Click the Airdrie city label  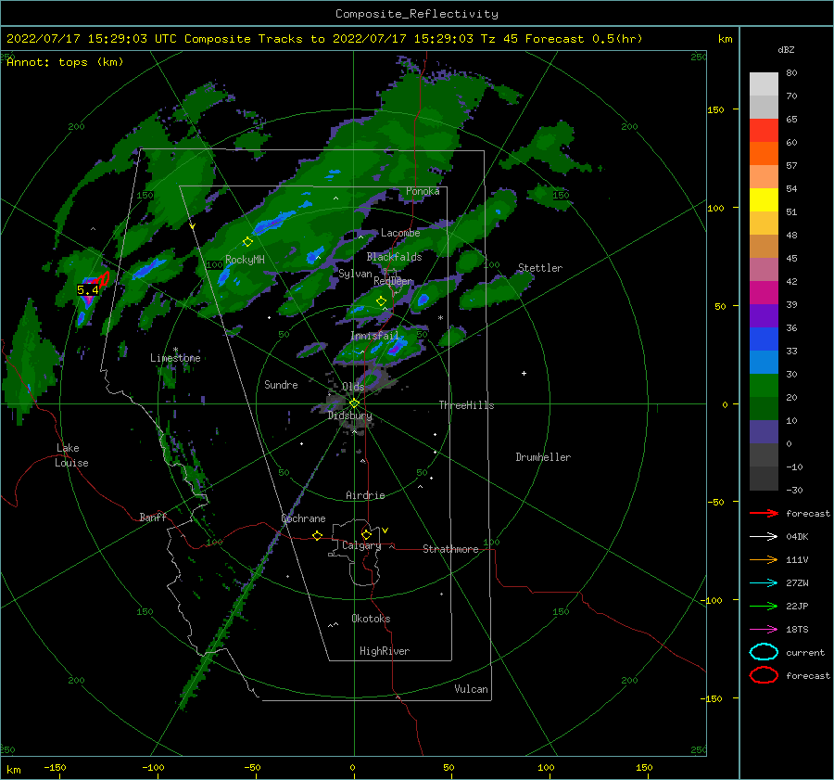[x=365, y=495]
